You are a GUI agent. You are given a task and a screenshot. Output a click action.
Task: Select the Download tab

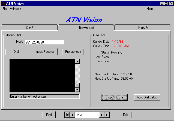coord(86,28)
